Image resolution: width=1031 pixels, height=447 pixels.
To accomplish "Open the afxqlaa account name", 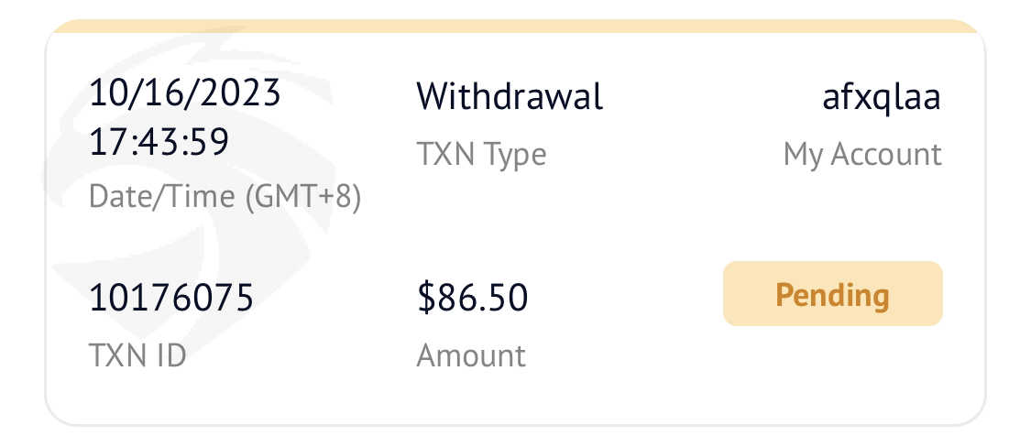I will pyautogui.click(x=881, y=96).
